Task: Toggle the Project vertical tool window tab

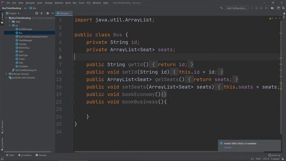Action: tap(2, 18)
